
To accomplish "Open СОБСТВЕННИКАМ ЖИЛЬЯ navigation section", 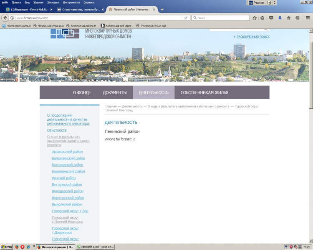I will tap(204, 92).
